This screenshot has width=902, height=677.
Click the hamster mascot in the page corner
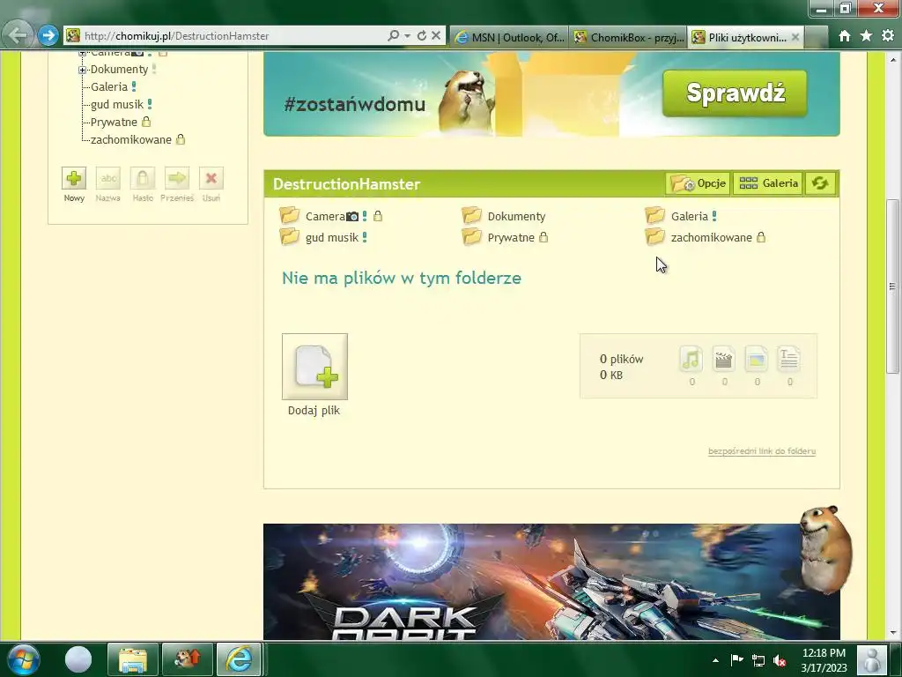826,550
